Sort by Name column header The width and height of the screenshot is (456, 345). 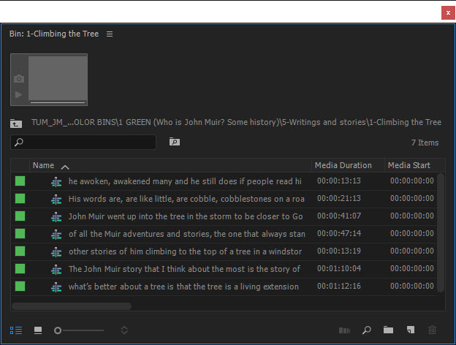[43, 165]
